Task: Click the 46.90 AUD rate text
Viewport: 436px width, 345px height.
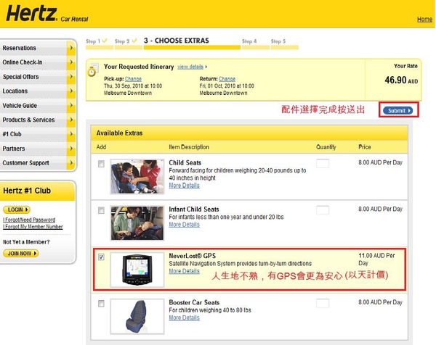Action: [x=401, y=80]
